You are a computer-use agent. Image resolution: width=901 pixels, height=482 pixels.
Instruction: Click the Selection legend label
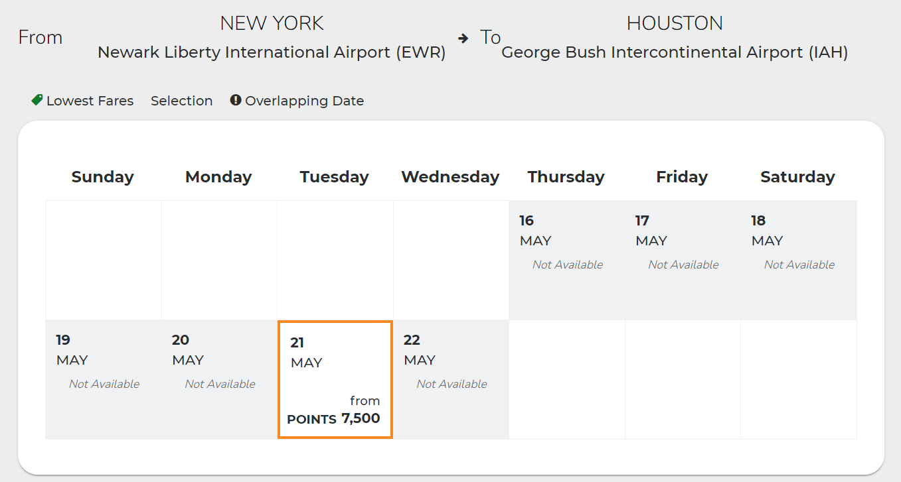click(181, 101)
